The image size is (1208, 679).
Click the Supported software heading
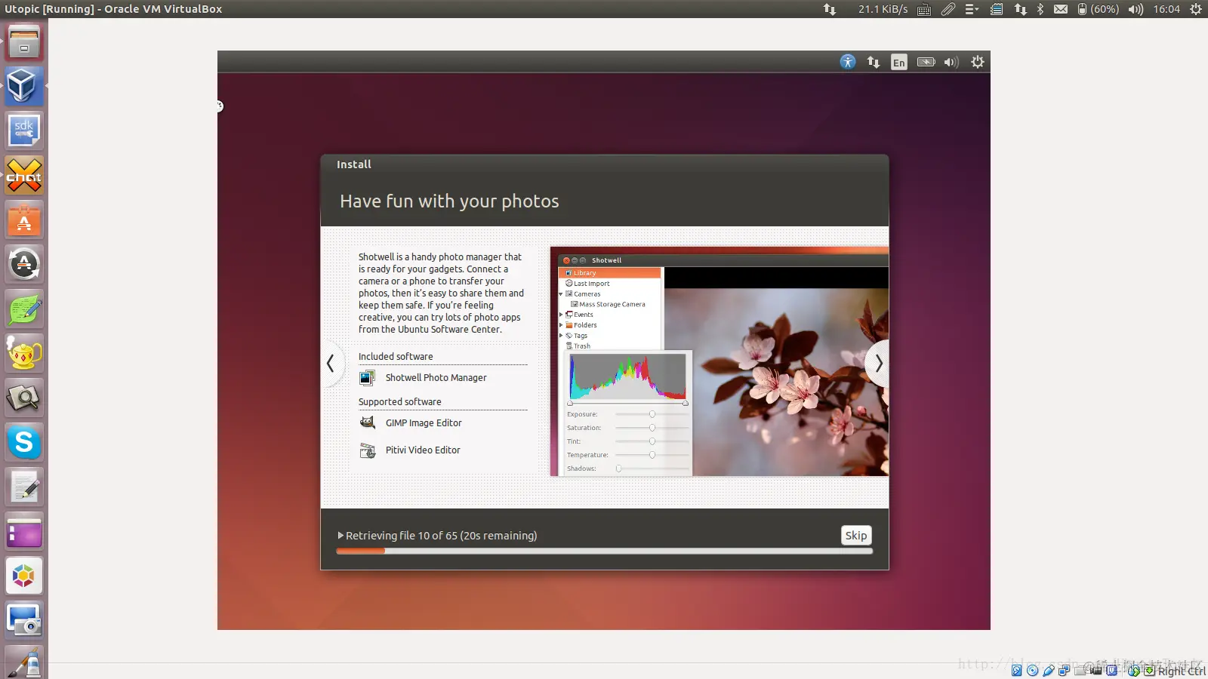[400, 402]
